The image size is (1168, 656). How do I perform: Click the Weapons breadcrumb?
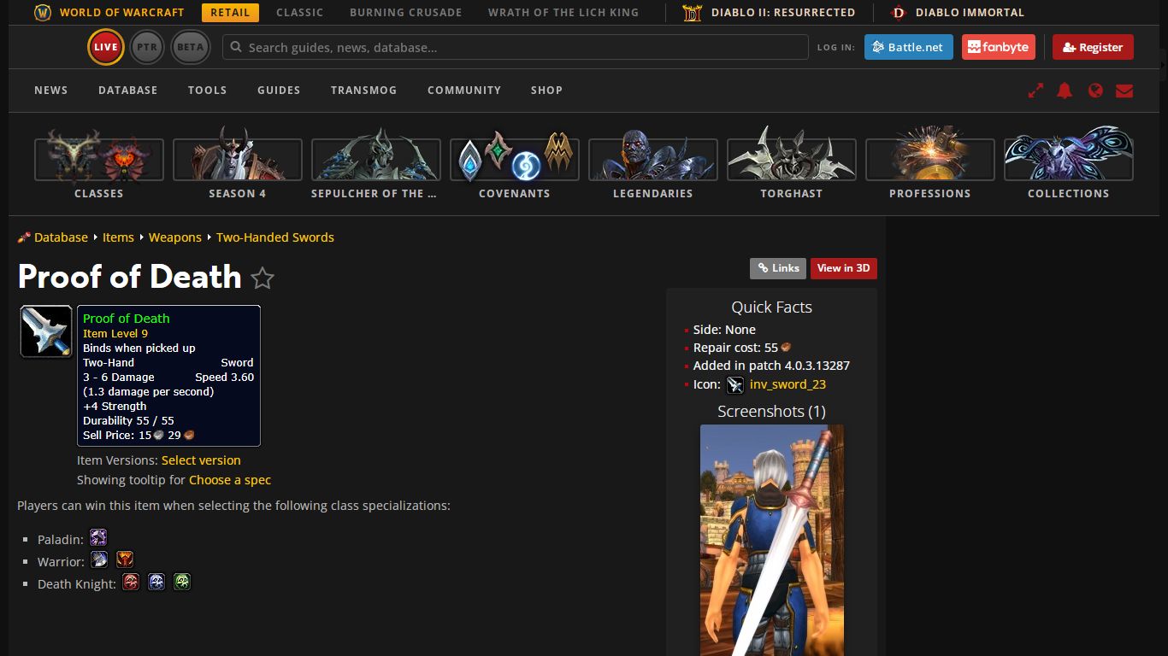pos(175,237)
